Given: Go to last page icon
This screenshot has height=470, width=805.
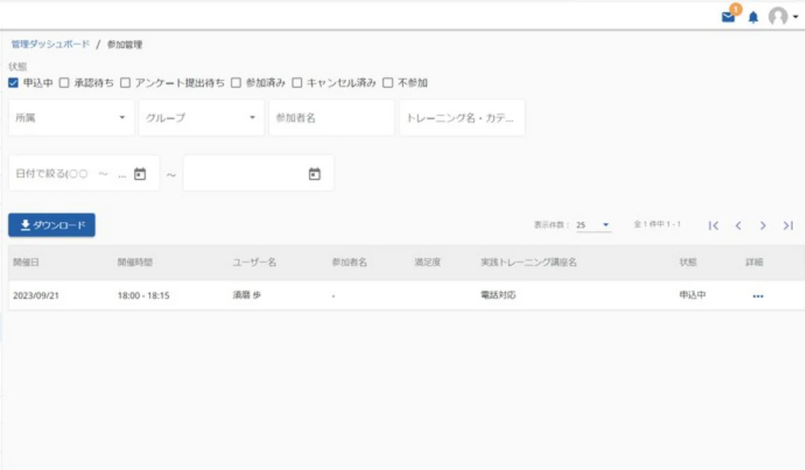Looking at the screenshot, I should pos(788,225).
